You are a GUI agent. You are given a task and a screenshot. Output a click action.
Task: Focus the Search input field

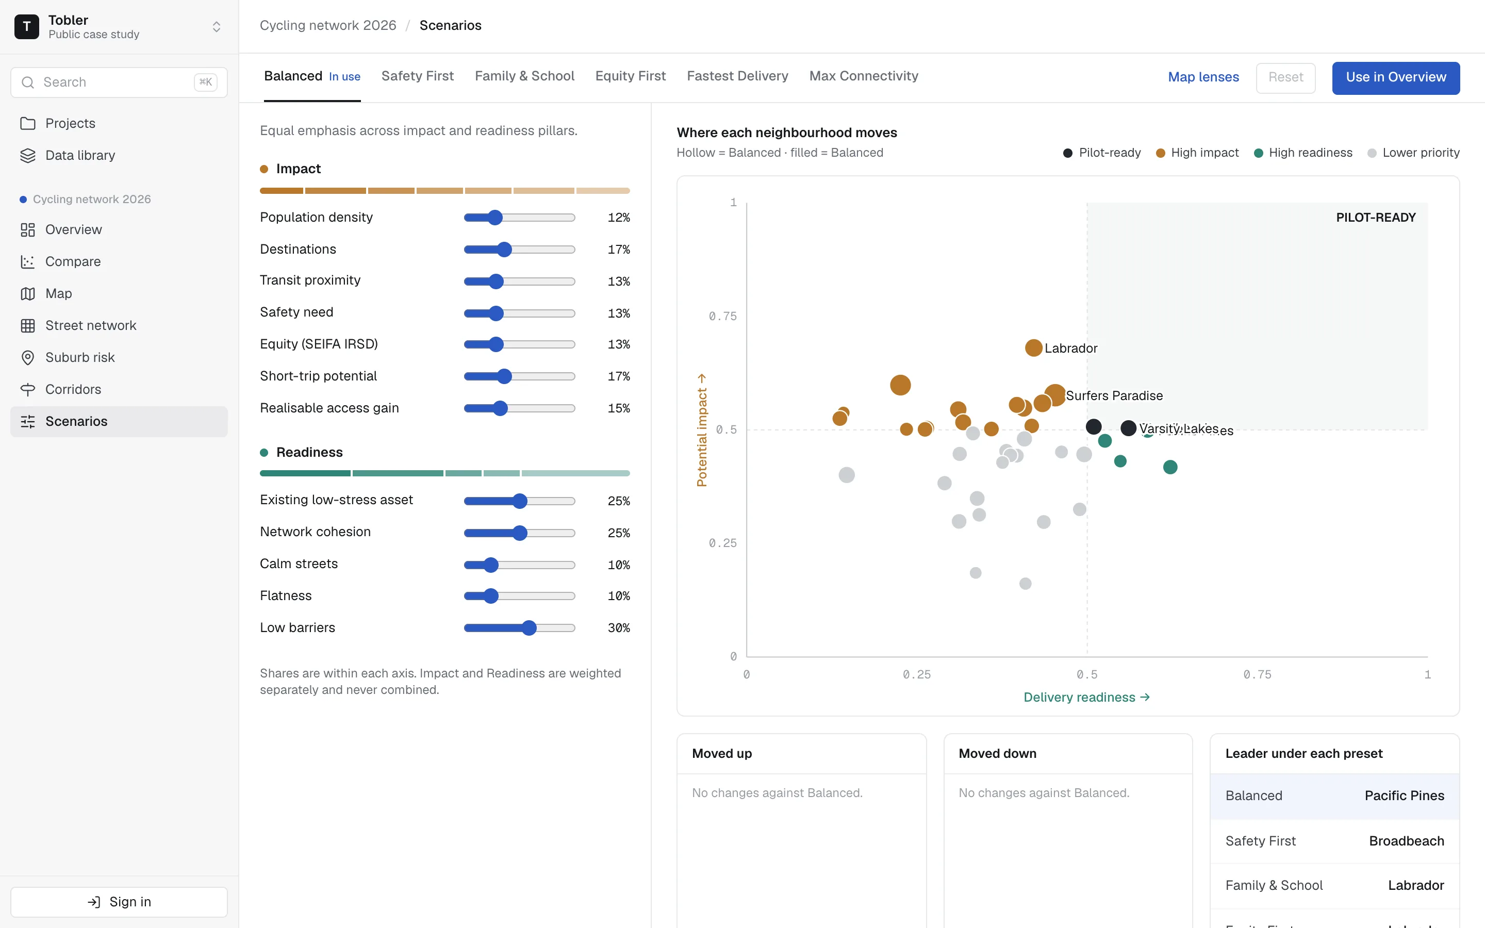[119, 82]
